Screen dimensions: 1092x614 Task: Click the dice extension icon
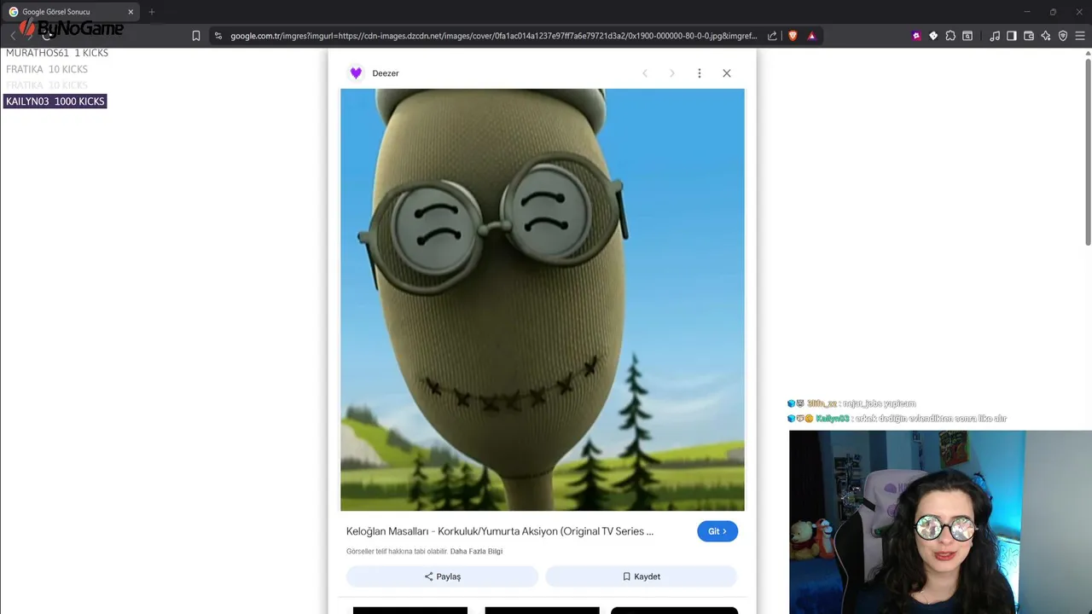(x=933, y=36)
